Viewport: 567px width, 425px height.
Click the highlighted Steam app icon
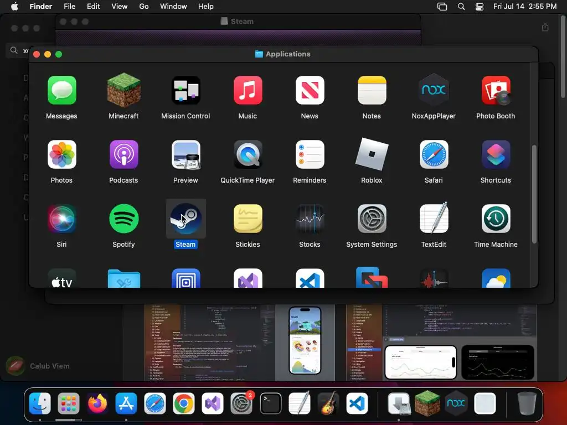point(185,219)
